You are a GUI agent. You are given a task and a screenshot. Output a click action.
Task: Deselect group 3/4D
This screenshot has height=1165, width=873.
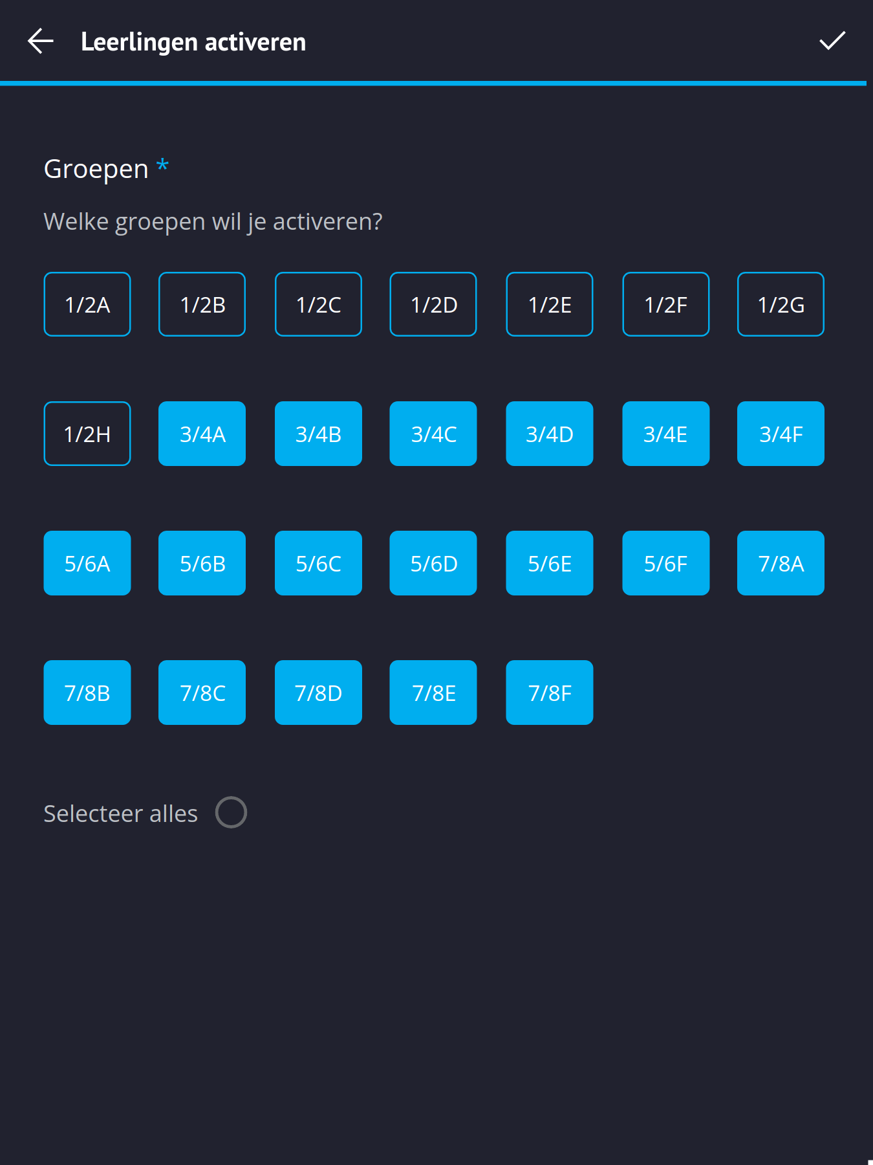point(549,433)
